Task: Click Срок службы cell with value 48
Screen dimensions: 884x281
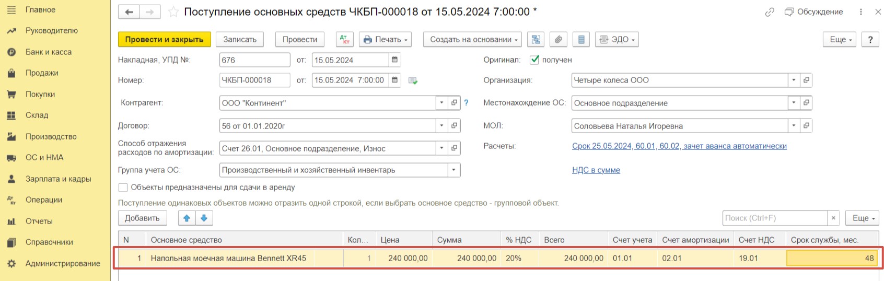Action: (x=832, y=258)
